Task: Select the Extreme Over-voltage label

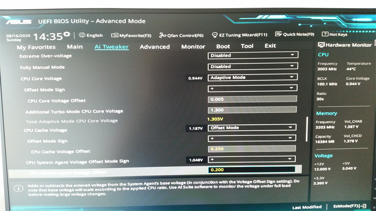Action: pos(46,56)
